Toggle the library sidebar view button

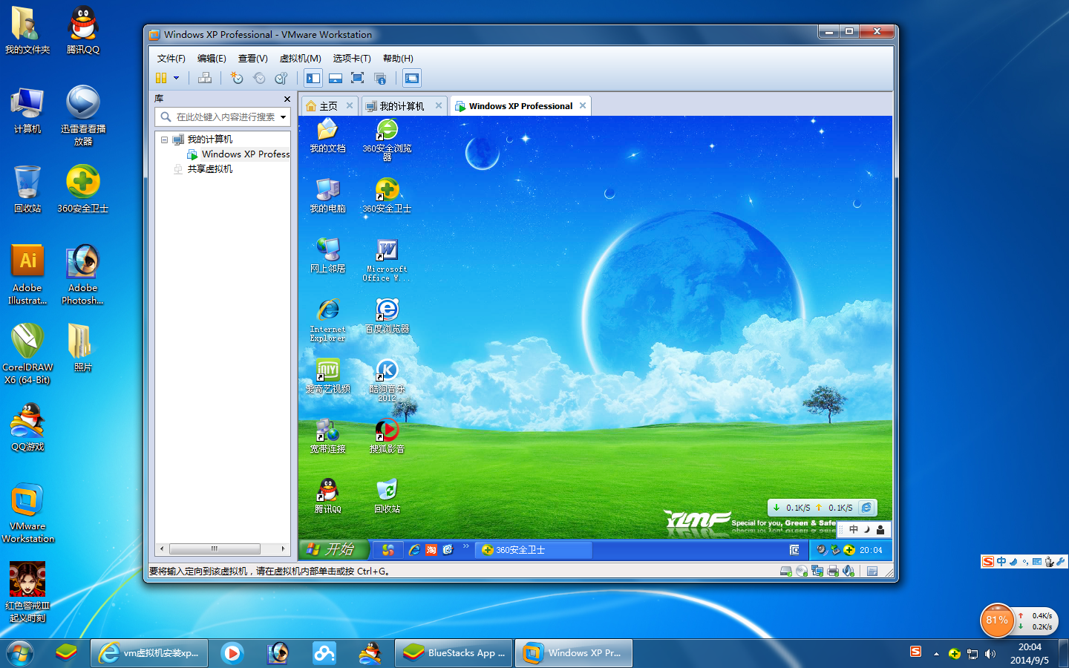tap(313, 78)
